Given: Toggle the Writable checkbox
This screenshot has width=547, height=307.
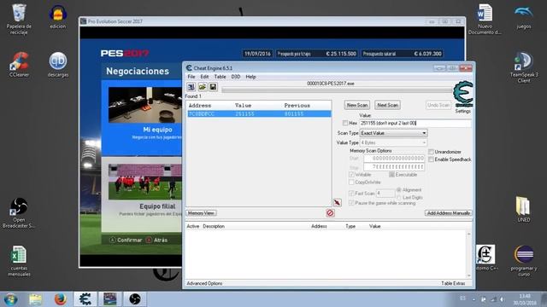Looking at the screenshot, I should 351,174.
